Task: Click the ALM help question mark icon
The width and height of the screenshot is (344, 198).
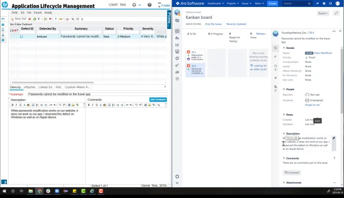Action: point(149,5)
